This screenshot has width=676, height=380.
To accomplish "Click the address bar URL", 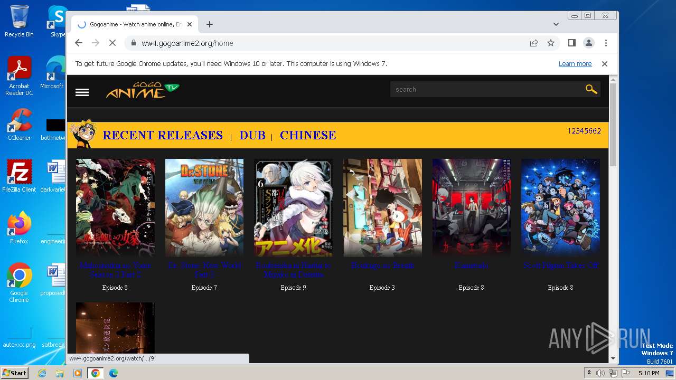I will [187, 43].
